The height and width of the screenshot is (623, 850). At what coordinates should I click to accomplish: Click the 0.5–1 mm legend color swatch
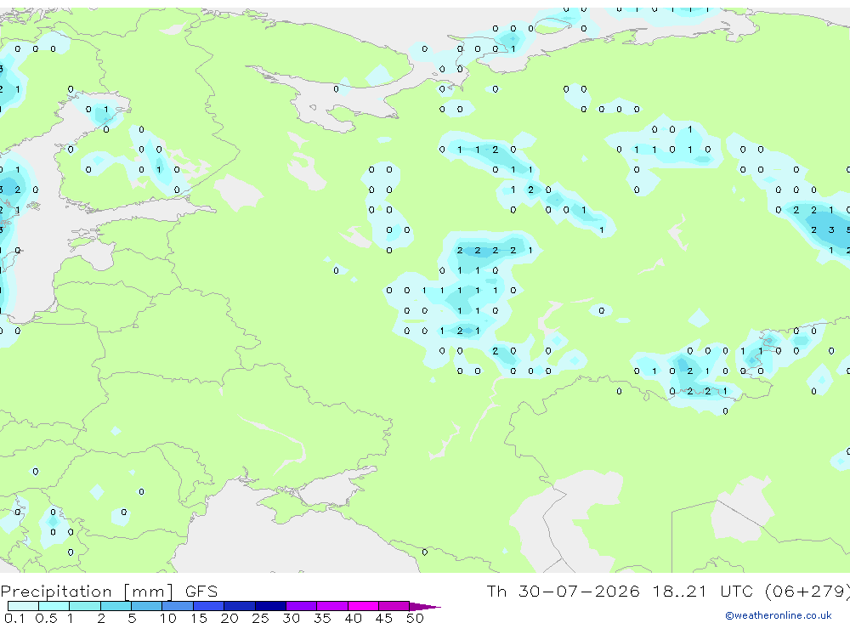[x=54, y=606]
